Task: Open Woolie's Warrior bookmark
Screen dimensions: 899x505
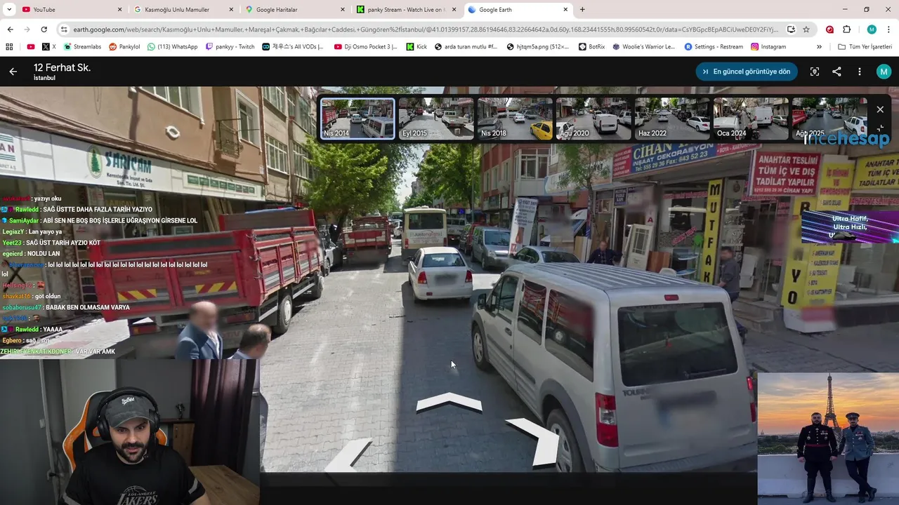Action: tap(644, 46)
